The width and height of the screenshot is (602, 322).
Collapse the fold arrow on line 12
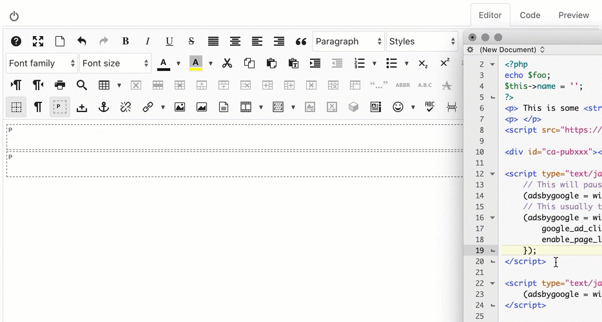[492, 174]
